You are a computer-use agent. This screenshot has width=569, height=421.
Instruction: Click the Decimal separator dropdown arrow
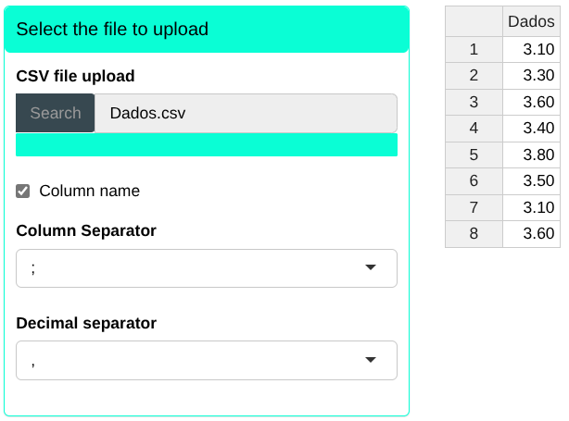[371, 361]
